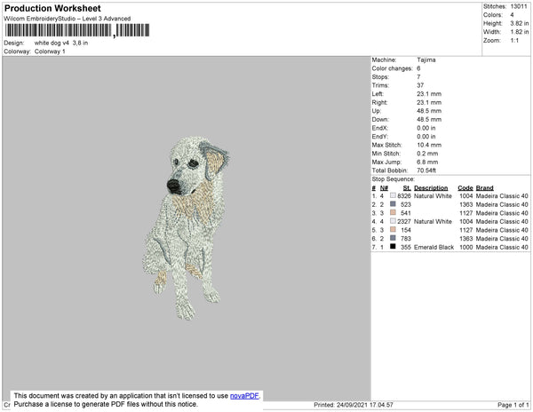Click the stitch count '8326' in stop 1
The height and width of the screenshot is (412, 533).
[x=404, y=196]
